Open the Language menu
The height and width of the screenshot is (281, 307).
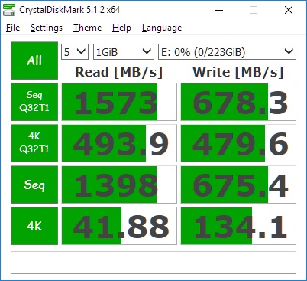pyautogui.click(x=162, y=28)
